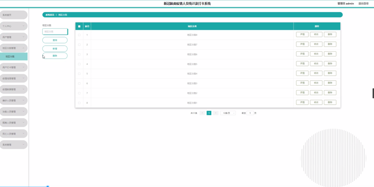The width and height of the screenshot is (374, 187).
Task: View 详情 for row 地区分类4
Action: click(302, 73)
